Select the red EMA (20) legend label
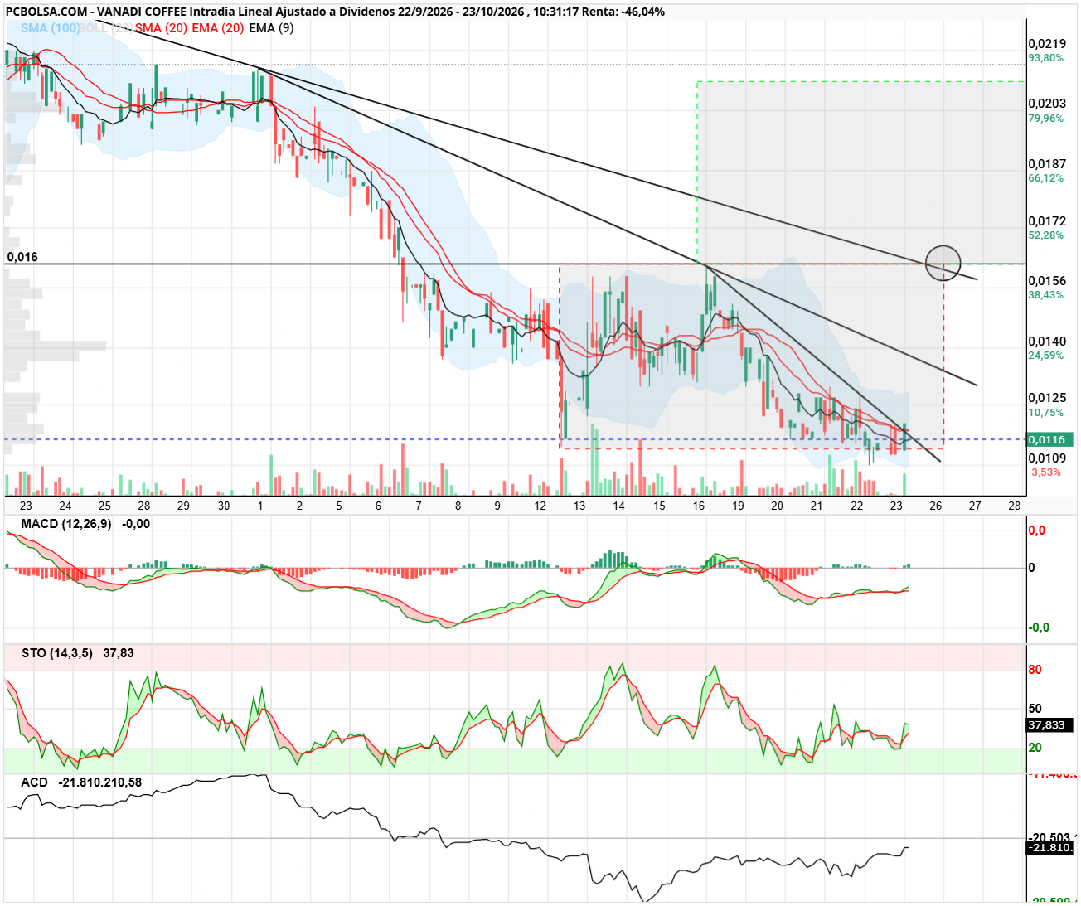1081x906 pixels. coord(218,28)
